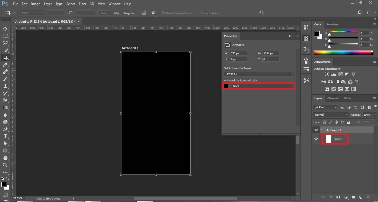Select the Ellipse shape tool
This screenshot has height=202, width=378.
coord(5,151)
